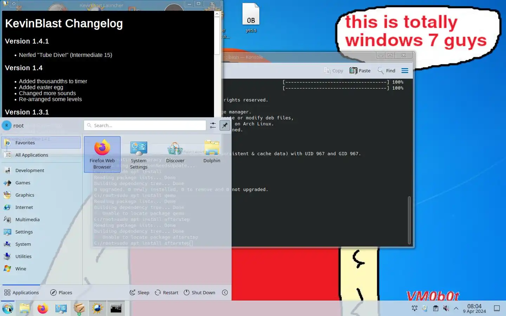Click 'Added thousandths to timer' line

tap(53, 81)
